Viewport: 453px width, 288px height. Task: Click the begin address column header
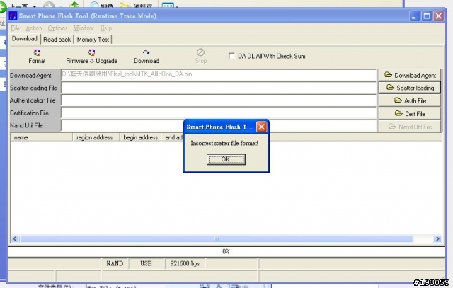[x=140, y=137]
